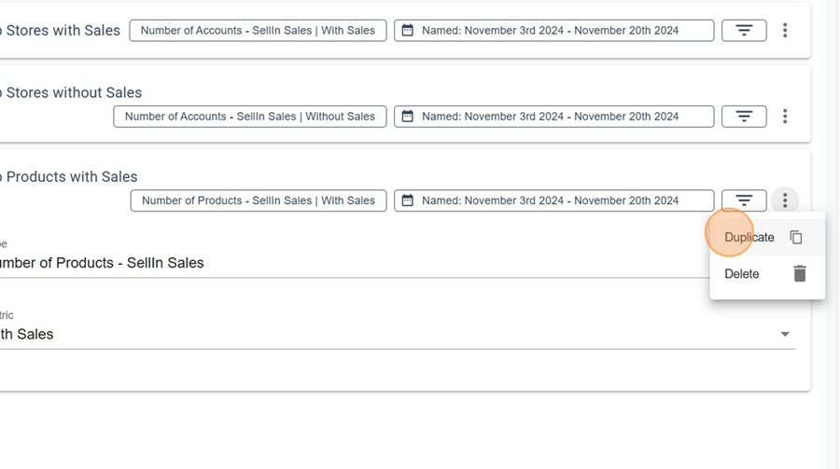840x469 pixels.
Task: Click Number of Accounts Without Sales chip
Action: 249,117
